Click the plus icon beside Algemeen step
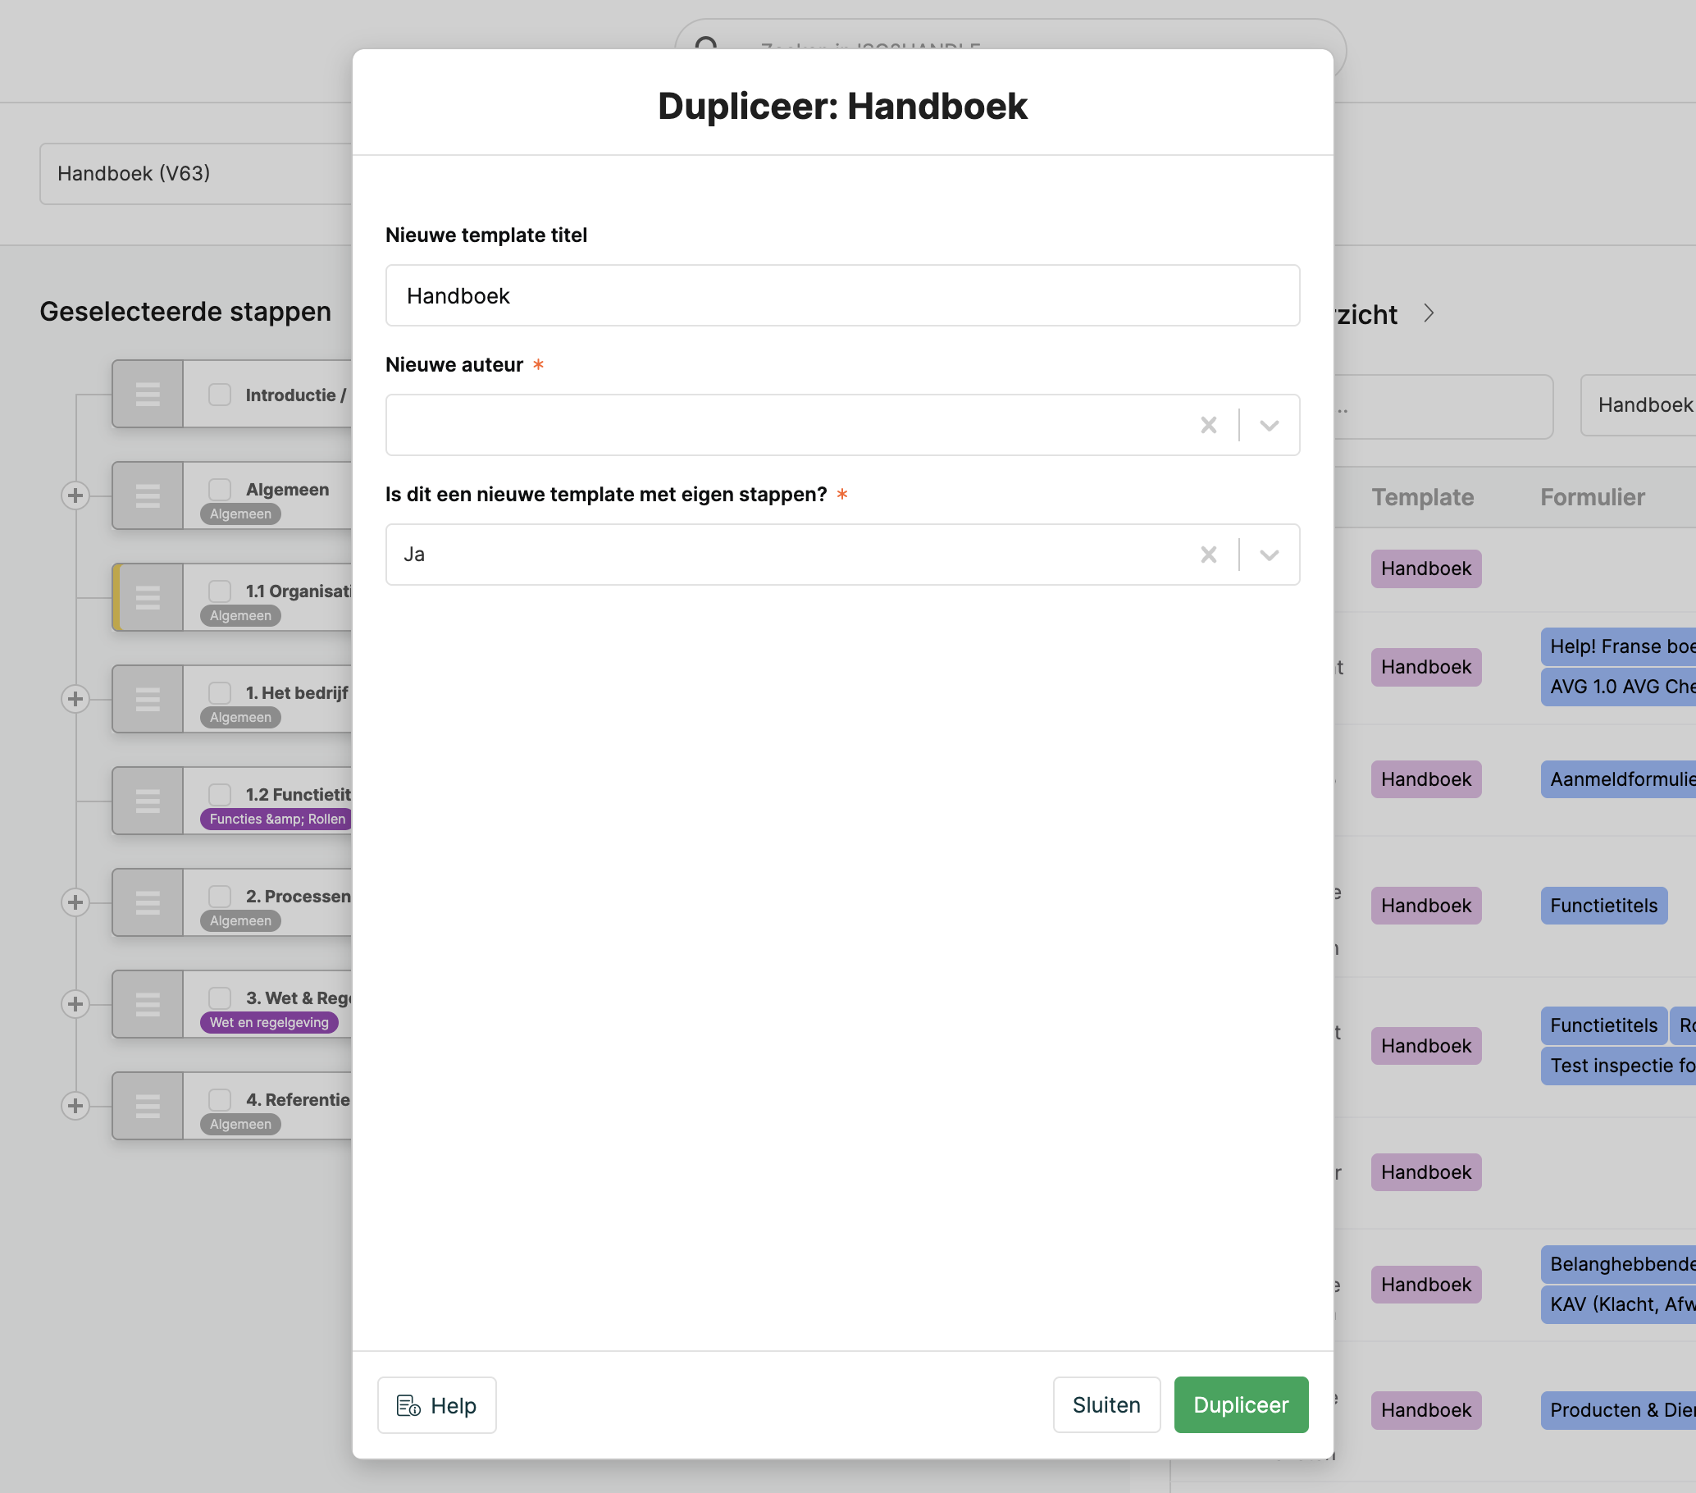The width and height of the screenshot is (1696, 1493). [75, 495]
